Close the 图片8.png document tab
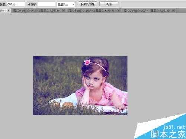 point(118,11)
